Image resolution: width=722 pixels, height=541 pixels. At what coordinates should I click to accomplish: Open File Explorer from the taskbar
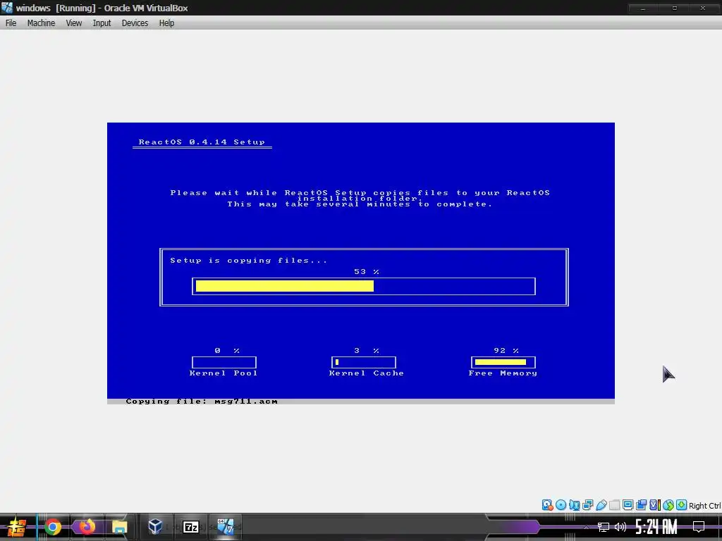119,527
